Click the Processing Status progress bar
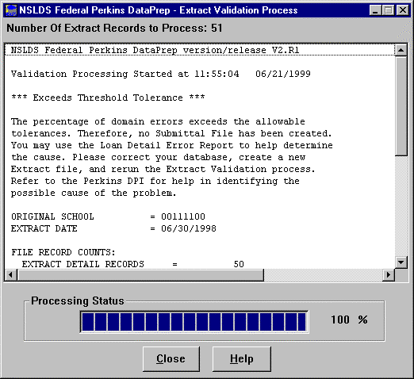This screenshot has height=379, width=414. click(194, 322)
